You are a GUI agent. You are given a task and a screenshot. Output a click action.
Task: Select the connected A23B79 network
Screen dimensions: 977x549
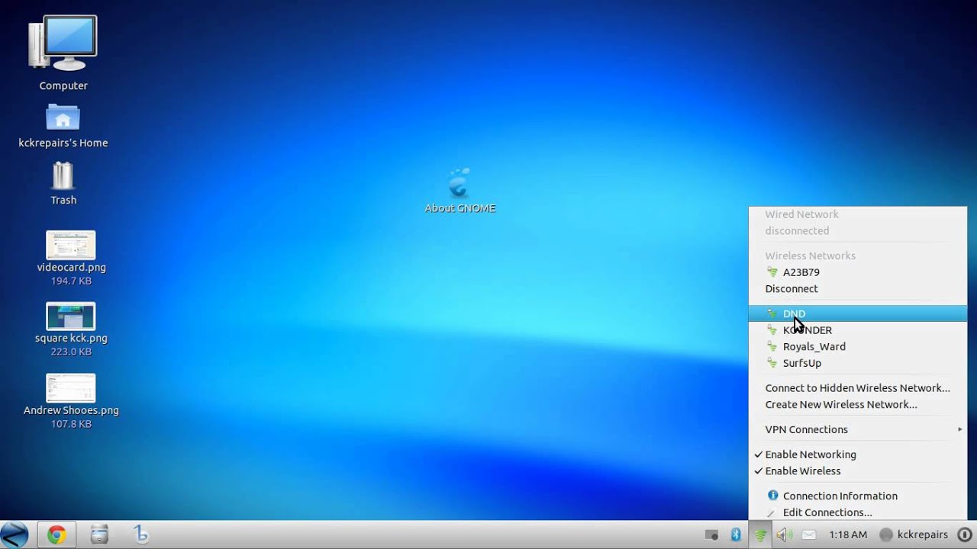coord(858,272)
